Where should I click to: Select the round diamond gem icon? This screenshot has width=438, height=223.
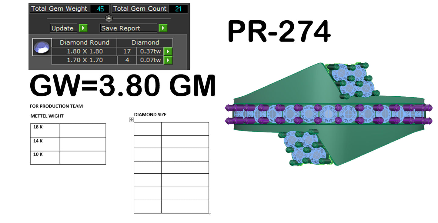pyautogui.click(x=42, y=48)
